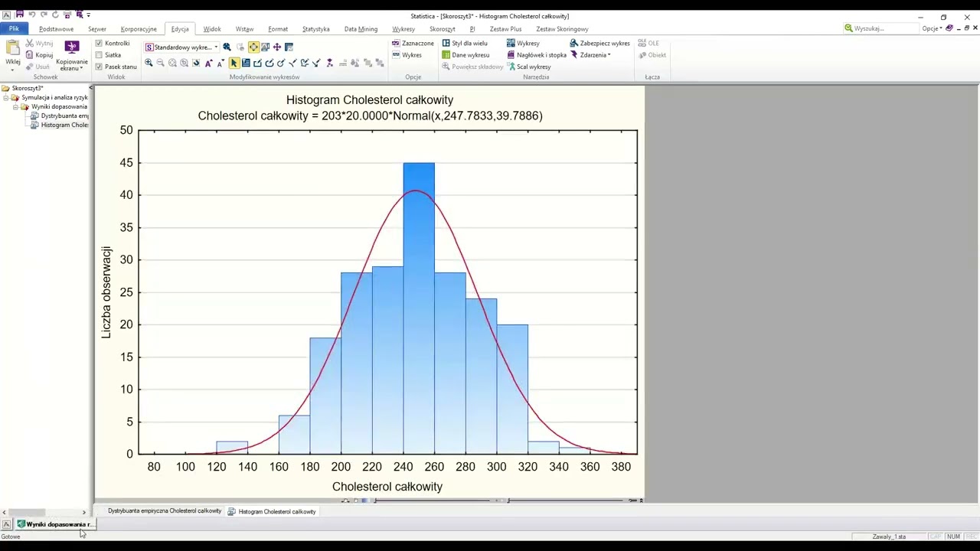This screenshot has height=551, width=980.
Task: Open the Zestaw Skoringowy ribbon tab
Action: [x=562, y=29]
